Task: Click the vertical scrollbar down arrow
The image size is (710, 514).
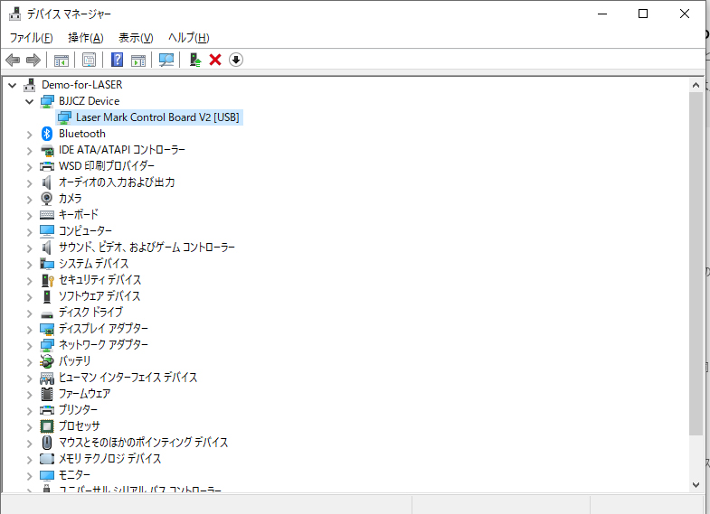Action: coord(696,484)
